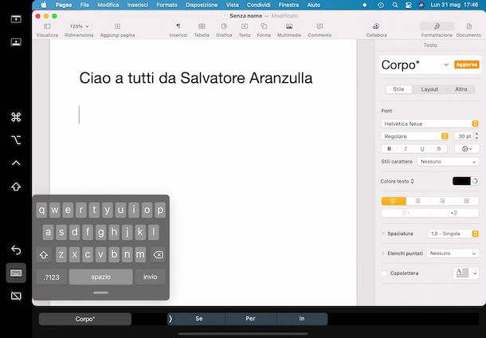Switch to the Layout tab
The image size is (486, 338).
click(429, 89)
